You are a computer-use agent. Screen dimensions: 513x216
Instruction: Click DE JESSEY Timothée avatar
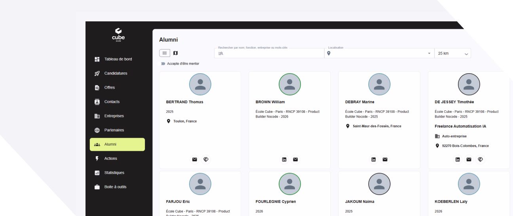[469, 84]
